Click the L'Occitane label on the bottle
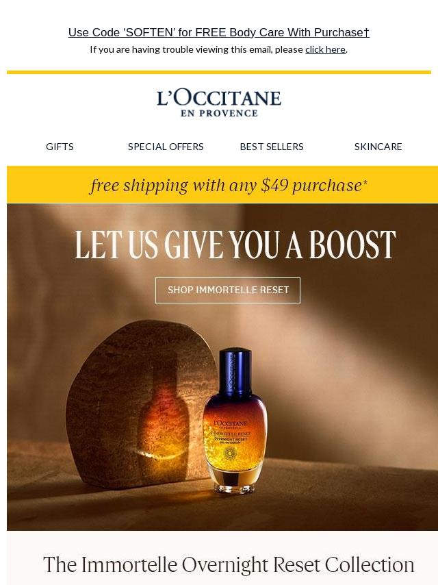 click(231, 423)
